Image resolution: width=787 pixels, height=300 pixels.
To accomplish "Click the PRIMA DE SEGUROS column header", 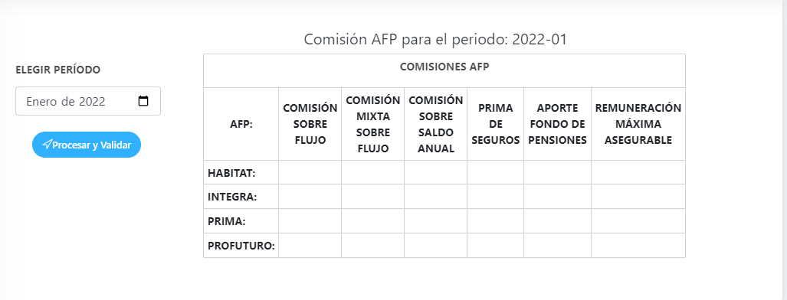I will click(495, 124).
